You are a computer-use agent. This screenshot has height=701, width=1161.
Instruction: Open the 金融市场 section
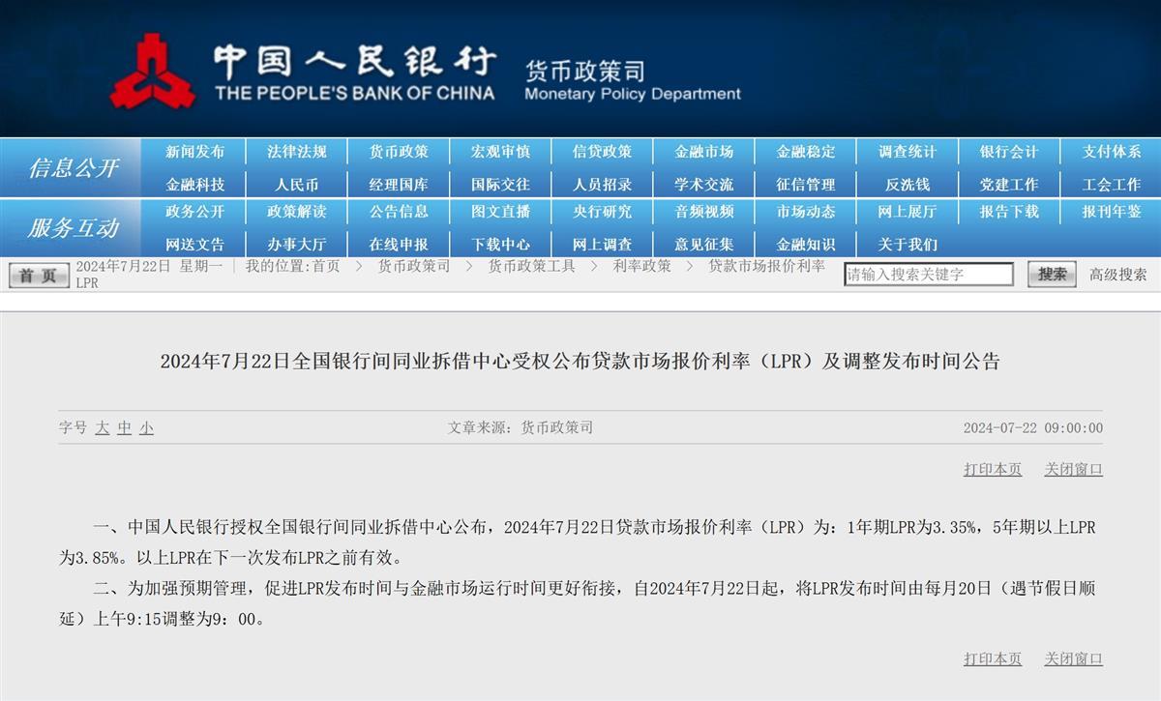pyautogui.click(x=703, y=151)
